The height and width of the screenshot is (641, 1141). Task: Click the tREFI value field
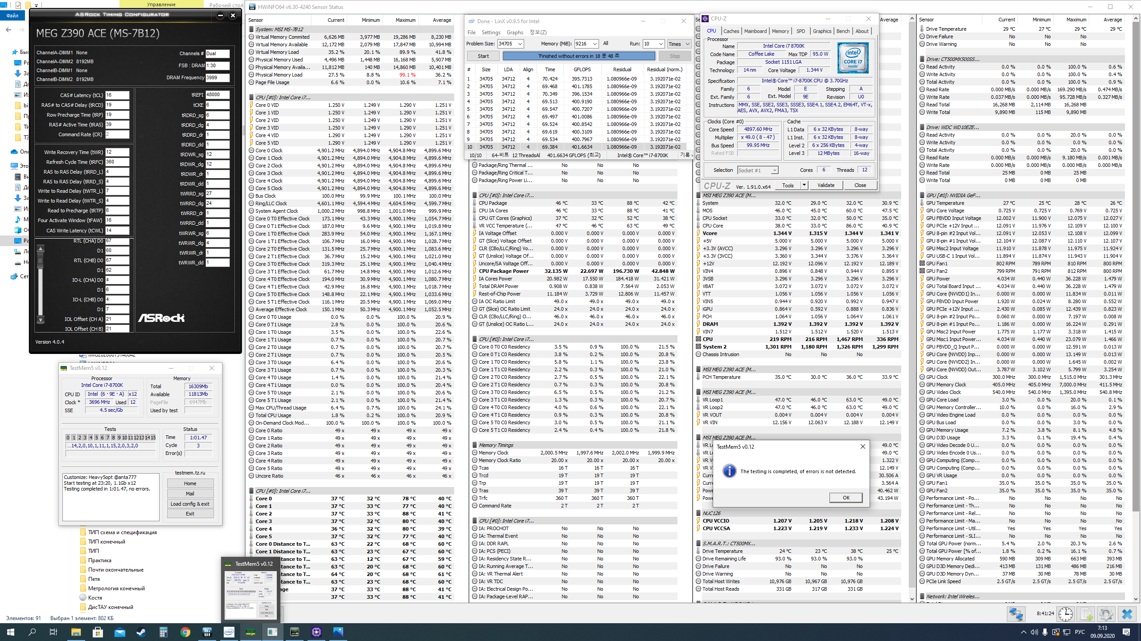click(x=217, y=95)
